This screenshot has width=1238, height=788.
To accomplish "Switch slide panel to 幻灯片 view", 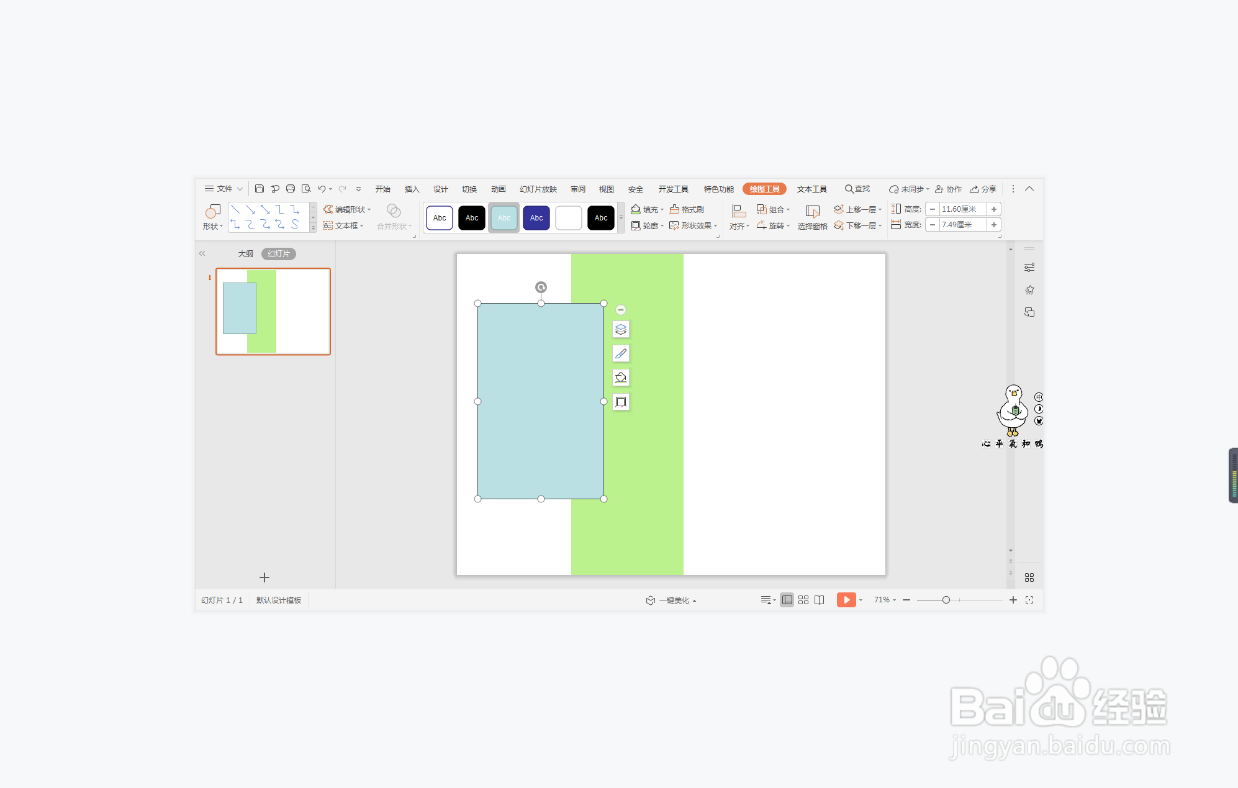I will (x=279, y=253).
